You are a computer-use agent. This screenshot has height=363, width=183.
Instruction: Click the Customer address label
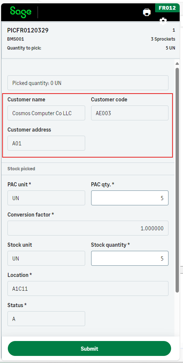(x=29, y=130)
